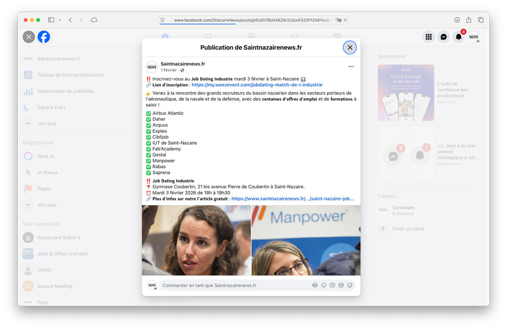
Task: Open the Messenger chats icon
Action: 444,37
